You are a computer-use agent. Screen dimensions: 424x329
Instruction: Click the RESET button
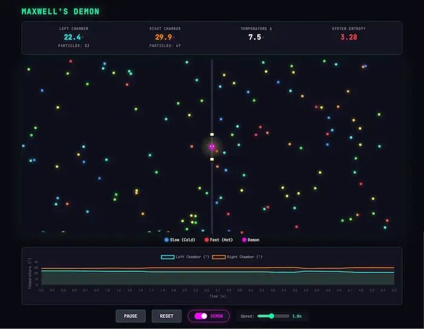pos(167,316)
